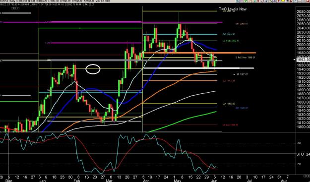310x182 pixels.
Task: Click the 2020.00 price axis label
Action: click(303, 36)
